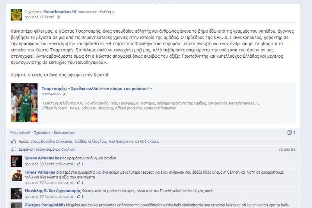Viewport: 312px width, 208px height.
Task: Open Giwrgos Panagiotidis commenter name
Action: tap(45, 205)
